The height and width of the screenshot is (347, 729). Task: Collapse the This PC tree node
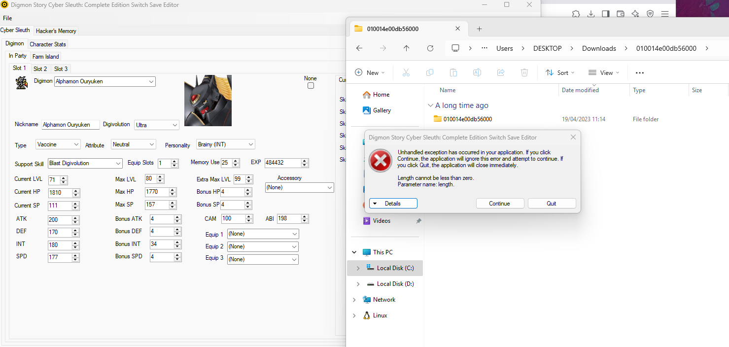click(354, 252)
